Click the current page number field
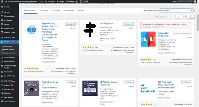 pyautogui.click(x=179, y=17)
